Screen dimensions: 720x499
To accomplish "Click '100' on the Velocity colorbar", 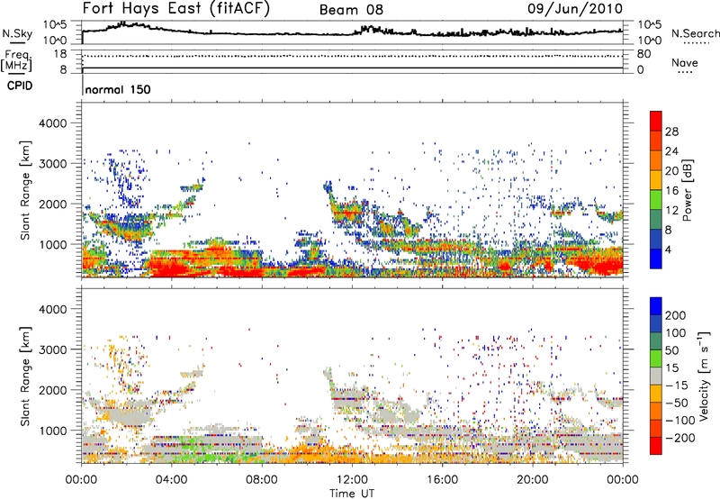I will point(676,333).
